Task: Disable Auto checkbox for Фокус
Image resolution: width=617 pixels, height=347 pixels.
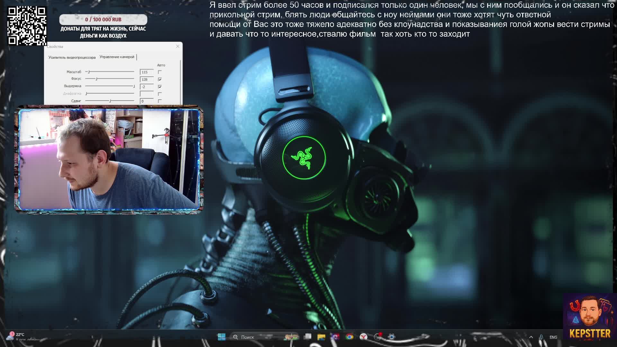Action: [x=160, y=79]
